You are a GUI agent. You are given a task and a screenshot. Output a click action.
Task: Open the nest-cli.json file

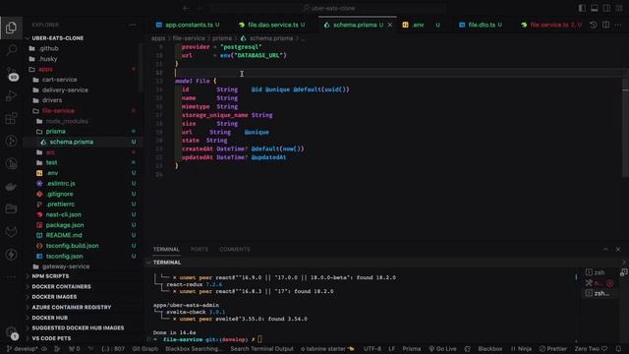[63, 214]
